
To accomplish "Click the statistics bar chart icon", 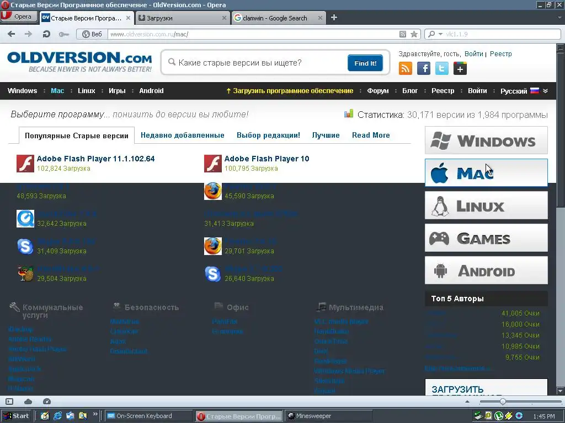I will [x=349, y=114].
